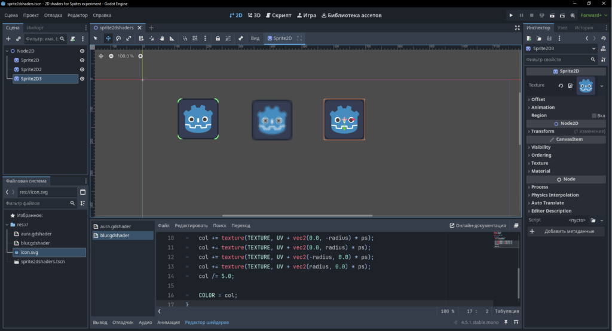Viewport: 612px width, 331px height.
Task: Toggle visibility of Node2D
Action: coord(82,51)
